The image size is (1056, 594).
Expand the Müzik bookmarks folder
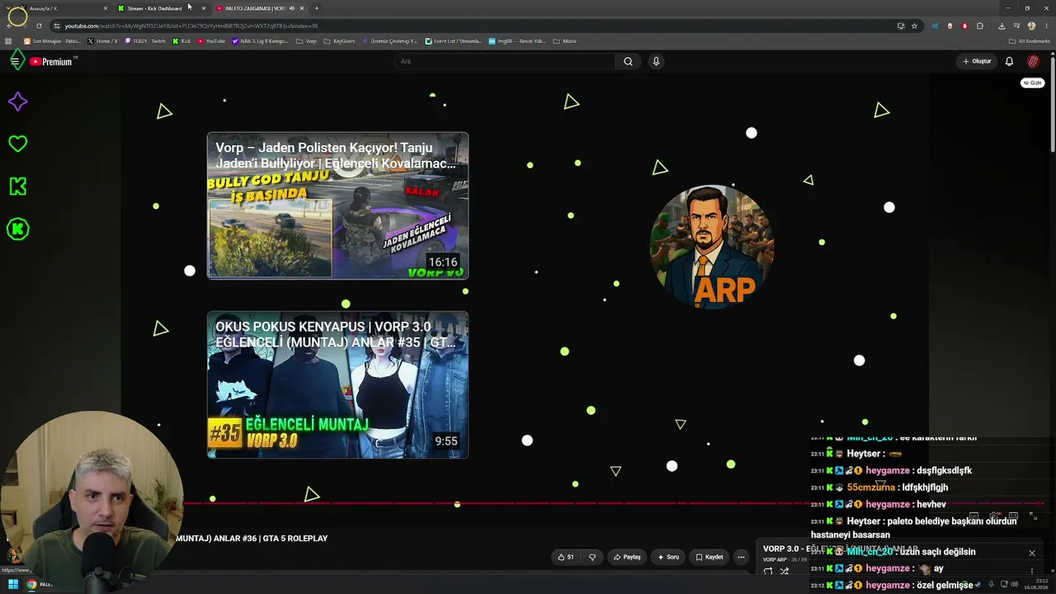click(564, 40)
